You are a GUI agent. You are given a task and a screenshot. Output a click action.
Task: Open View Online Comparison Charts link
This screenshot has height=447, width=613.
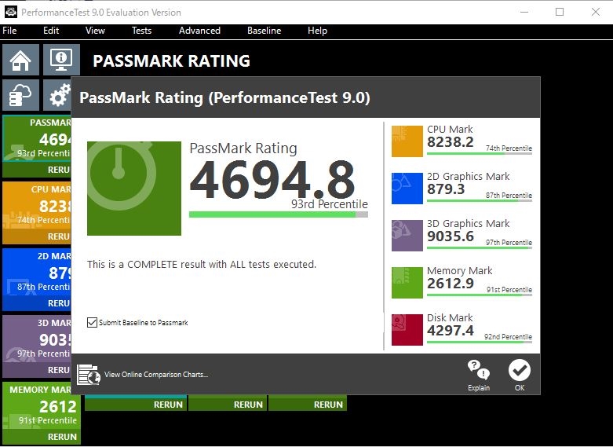click(x=156, y=375)
